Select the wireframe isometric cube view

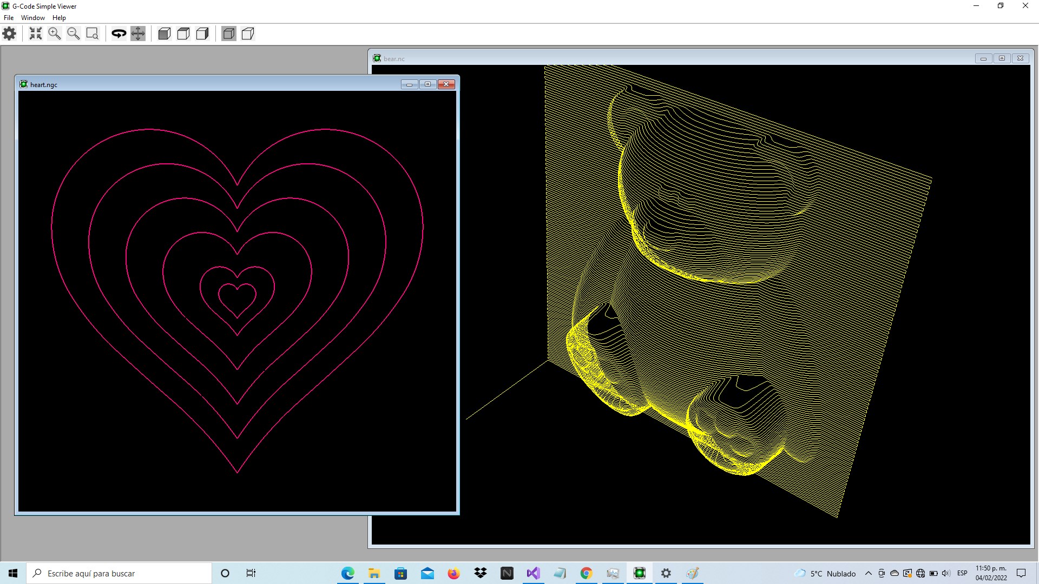[248, 34]
